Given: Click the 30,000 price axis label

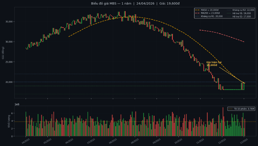Looking at the screenshot, I should click(9, 42).
